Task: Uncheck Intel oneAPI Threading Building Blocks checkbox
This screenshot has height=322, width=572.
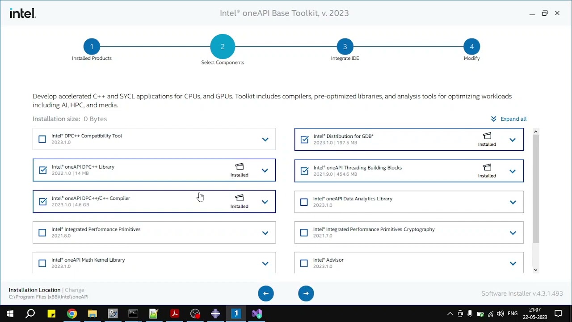Action: (x=305, y=171)
